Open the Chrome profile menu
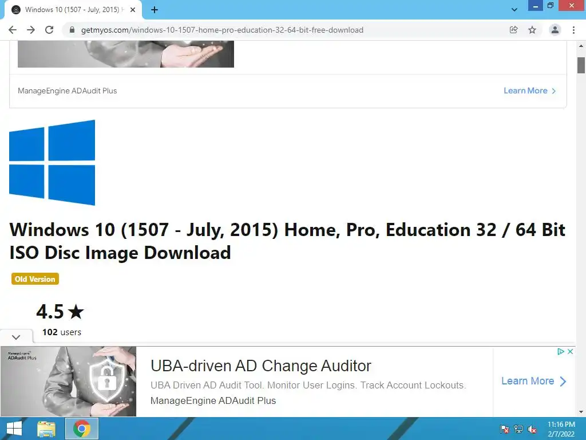Screen dimensions: 586x440 tap(555, 30)
